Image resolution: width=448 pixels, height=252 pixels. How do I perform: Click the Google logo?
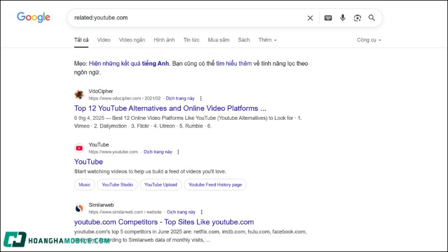34,17
